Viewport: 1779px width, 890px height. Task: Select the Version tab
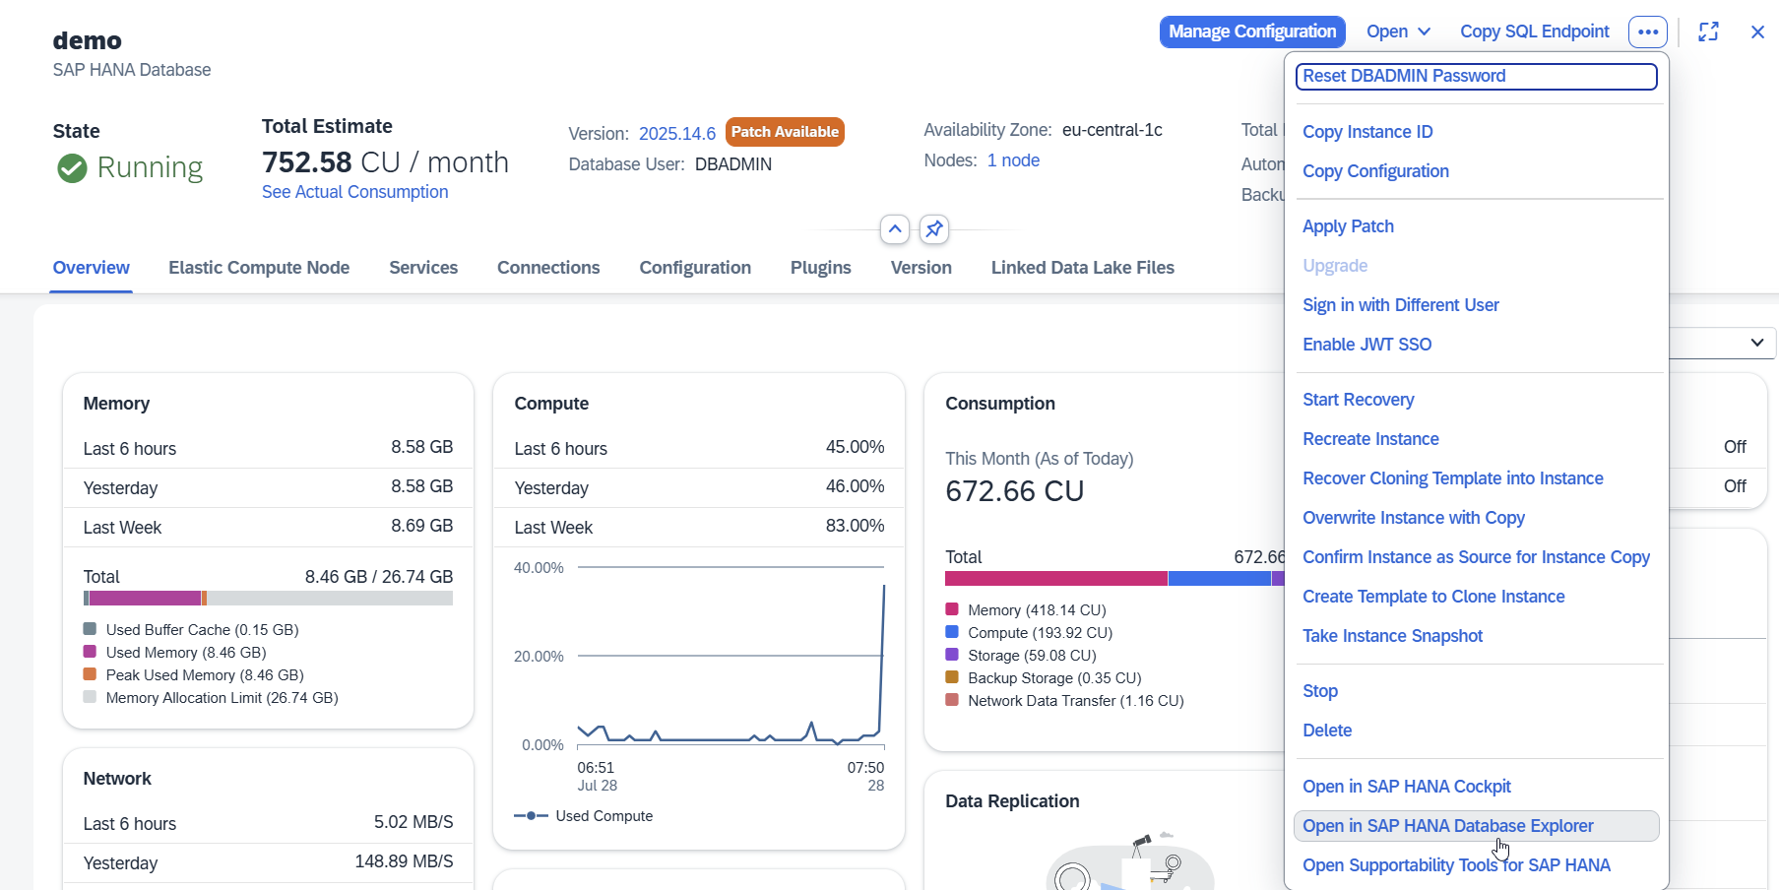coord(921,268)
